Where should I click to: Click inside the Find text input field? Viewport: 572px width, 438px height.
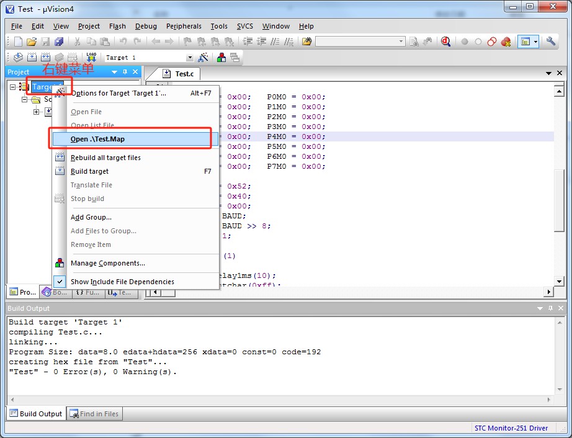point(356,42)
